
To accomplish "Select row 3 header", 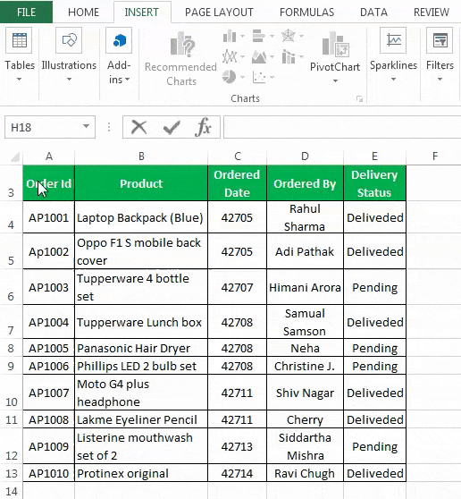I will (x=11, y=183).
